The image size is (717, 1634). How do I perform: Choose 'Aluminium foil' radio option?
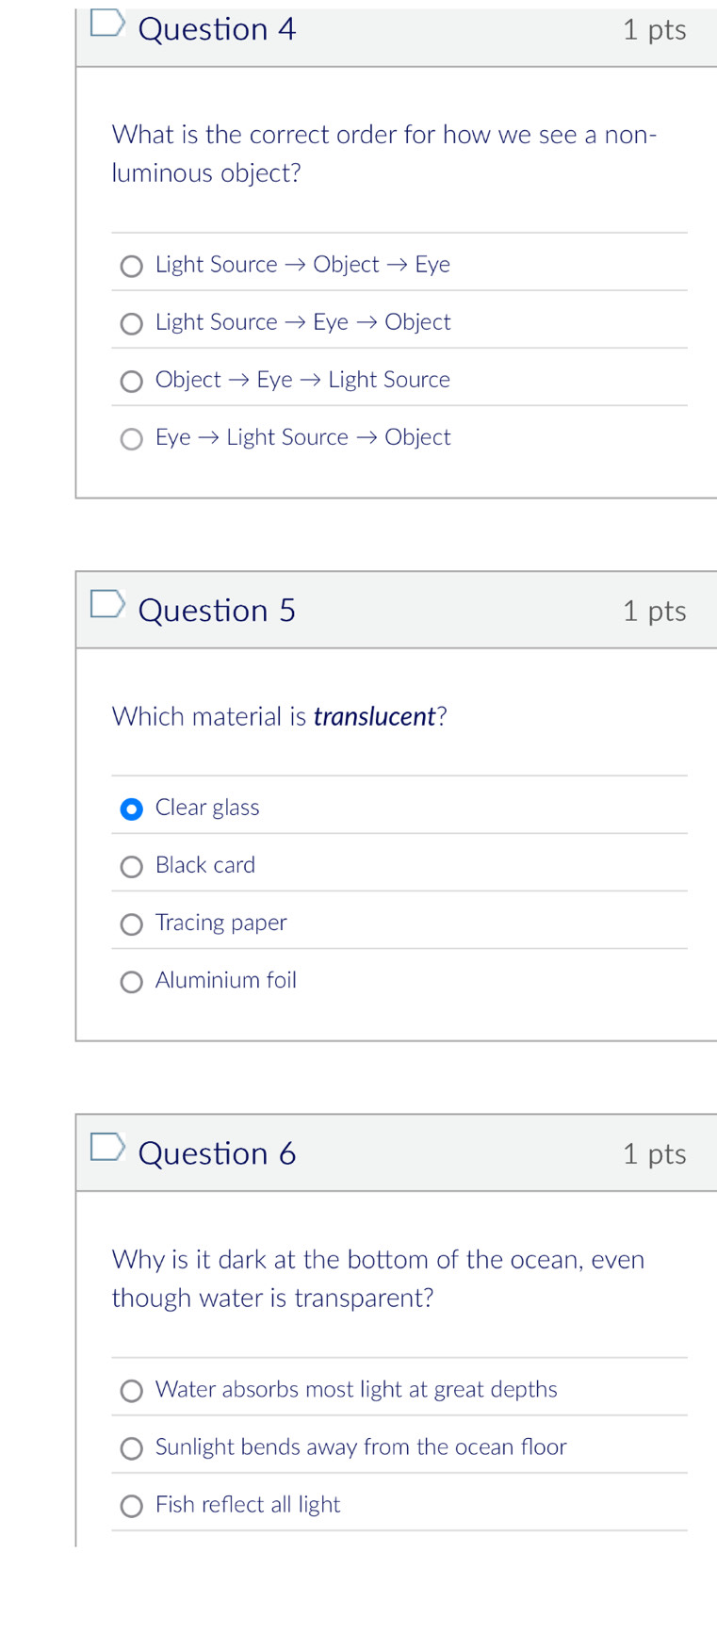click(x=132, y=982)
